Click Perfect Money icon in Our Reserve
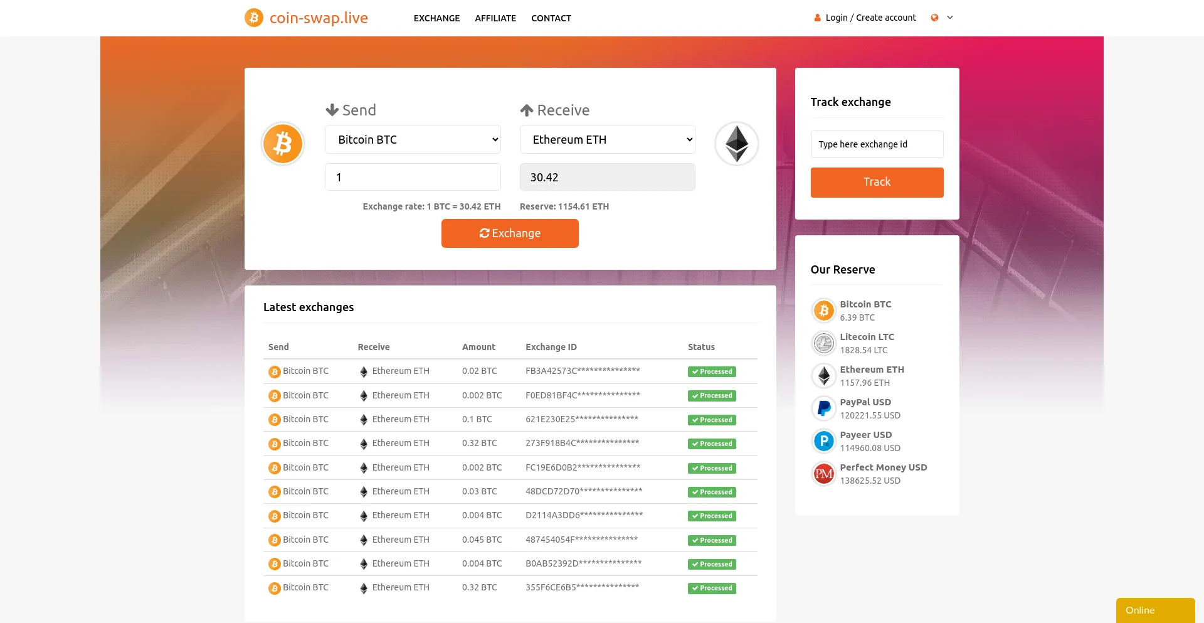Image resolution: width=1204 pixels, height=623 pixels. tap(823, 474)
